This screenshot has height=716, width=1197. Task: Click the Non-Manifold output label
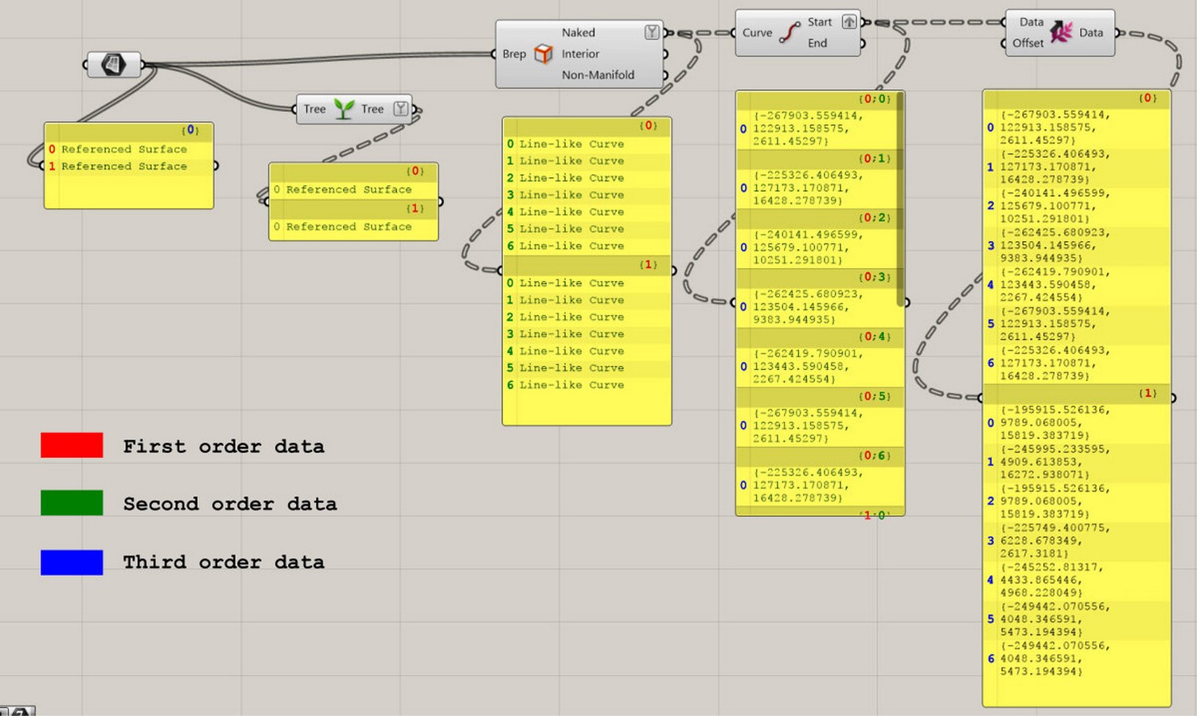(x=598, y=75)
